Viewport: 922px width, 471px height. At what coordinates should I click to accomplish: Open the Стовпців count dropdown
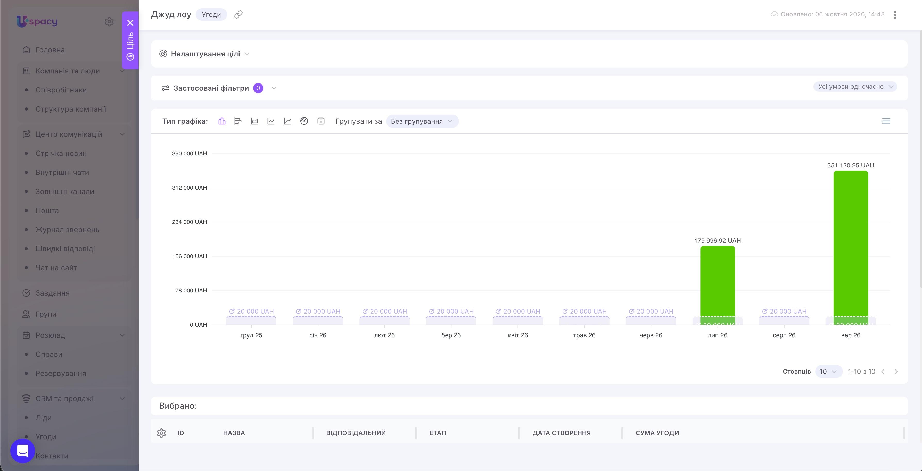click(x=829, y=372)
